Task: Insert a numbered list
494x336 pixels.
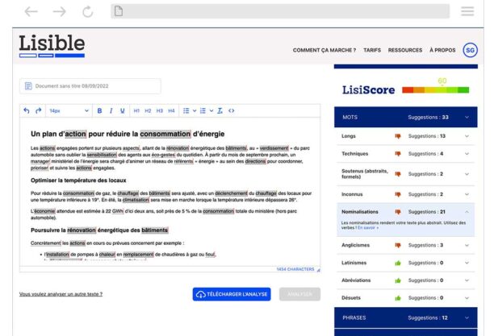Action: [203, 110]
